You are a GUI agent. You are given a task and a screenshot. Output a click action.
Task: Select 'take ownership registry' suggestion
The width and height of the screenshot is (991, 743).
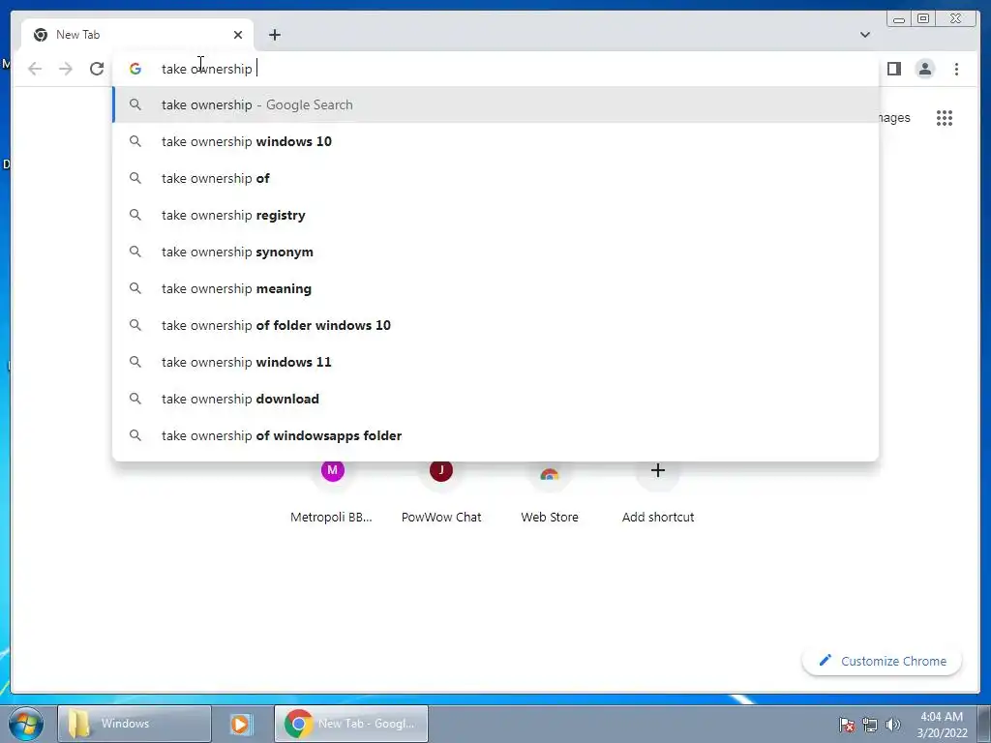pos(495,215)
